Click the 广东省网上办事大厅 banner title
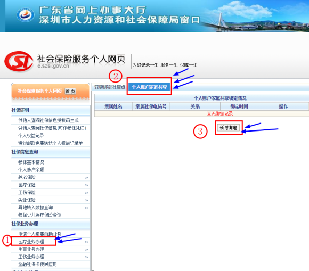The width and height of the screenshot is (309, 271). 93,10
